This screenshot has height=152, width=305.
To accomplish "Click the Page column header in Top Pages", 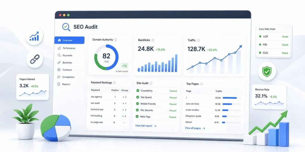I will 189,91.
